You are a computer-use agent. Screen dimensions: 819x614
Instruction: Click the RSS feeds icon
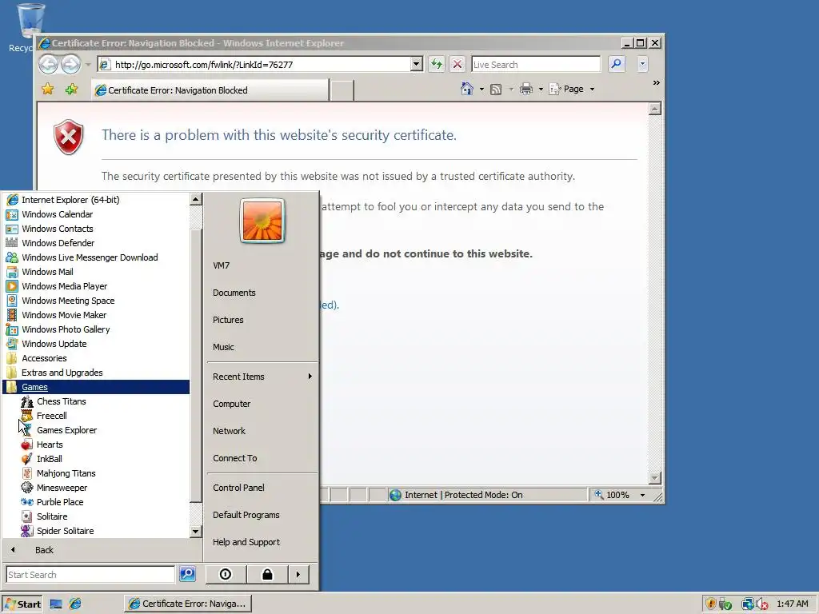click(496, 90)
